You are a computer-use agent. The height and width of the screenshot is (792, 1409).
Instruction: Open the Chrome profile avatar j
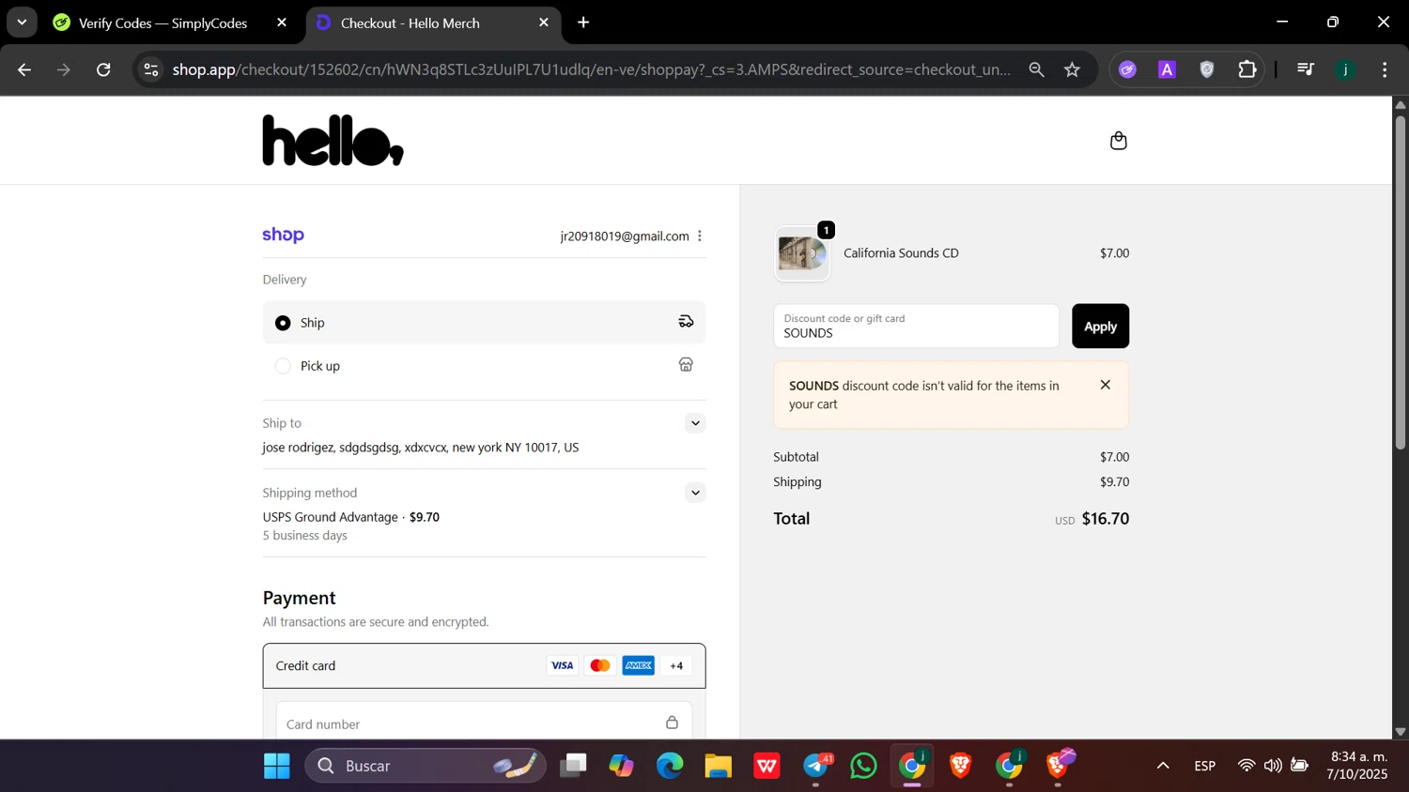point(1345,69)
